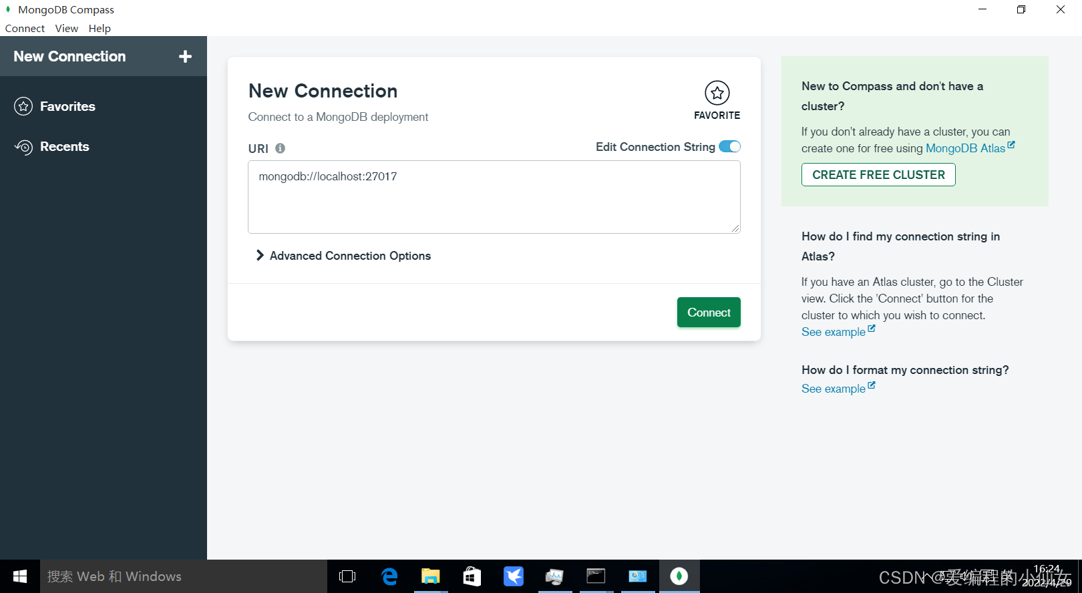Mark connection as favorite with star icon
1082x593 pixels.
pyautogui.click(x=717, y=93)
